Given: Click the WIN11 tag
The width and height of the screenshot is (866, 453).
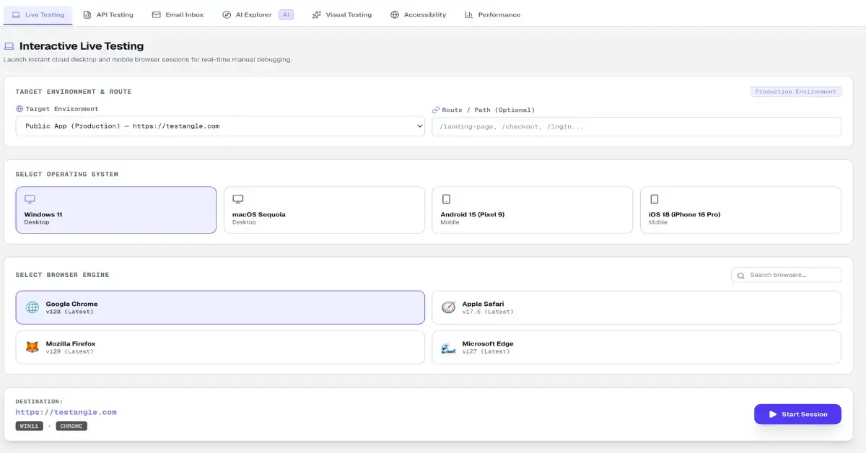Looking at the screenshot, I should [30, 426].
